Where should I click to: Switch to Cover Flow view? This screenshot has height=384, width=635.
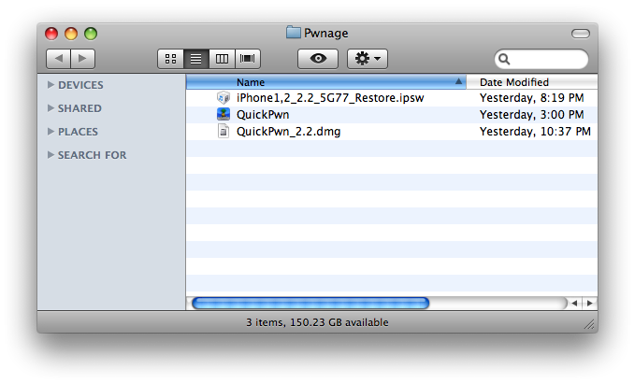248,59
